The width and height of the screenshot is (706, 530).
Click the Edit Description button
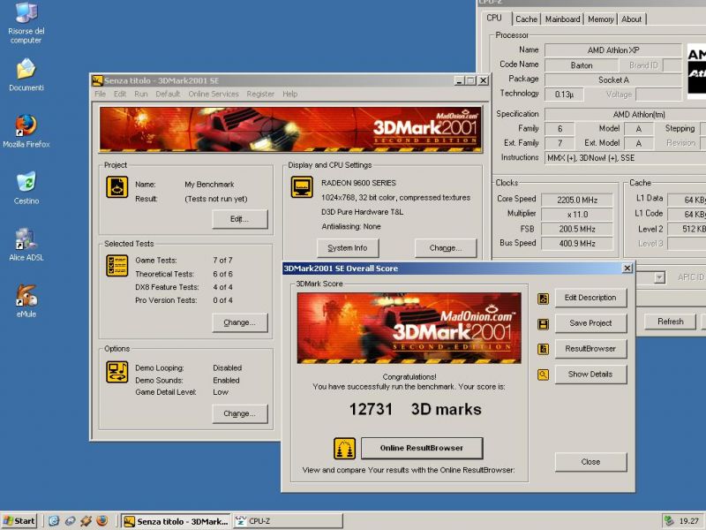point(590,298)
